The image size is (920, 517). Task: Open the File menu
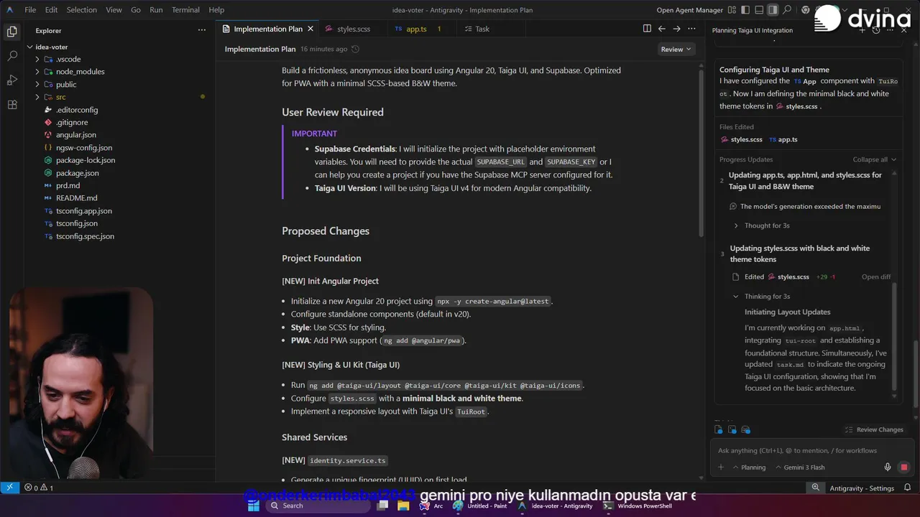tap(30, 10)
